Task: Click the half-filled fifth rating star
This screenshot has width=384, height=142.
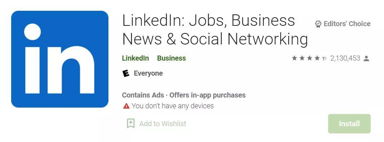Action: tap(325, 58)
